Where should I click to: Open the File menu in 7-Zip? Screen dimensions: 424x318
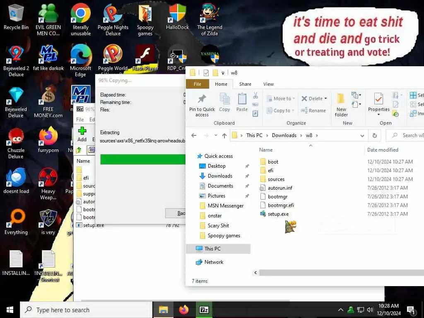[80, 120]
